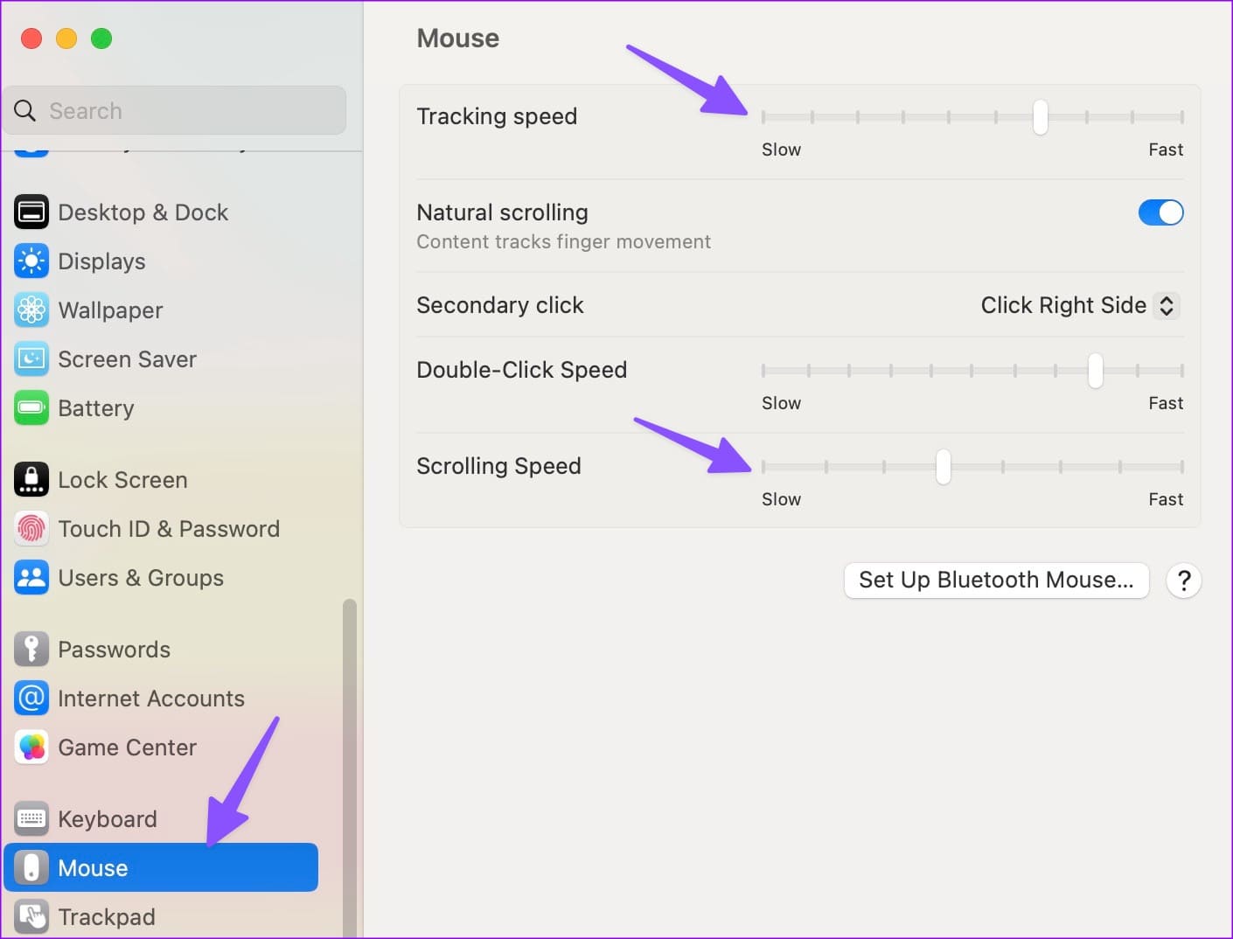Click the Scrolling Speed slider handle
1233x939 pixels.
(x=943, y=467)
